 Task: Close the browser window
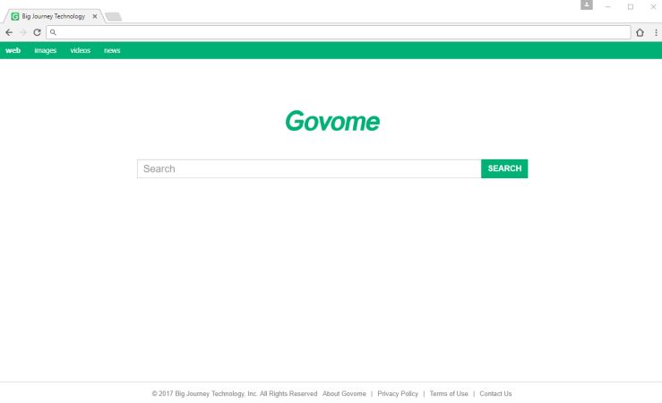pos(653,7)
